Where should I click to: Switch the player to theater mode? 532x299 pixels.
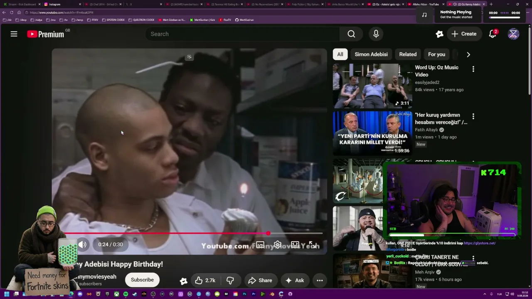tap(295, 245)
